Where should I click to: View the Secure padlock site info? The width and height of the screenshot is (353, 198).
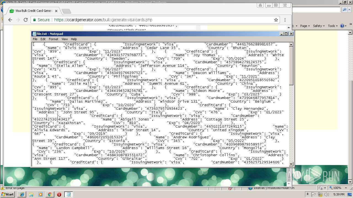coord(41,20)
